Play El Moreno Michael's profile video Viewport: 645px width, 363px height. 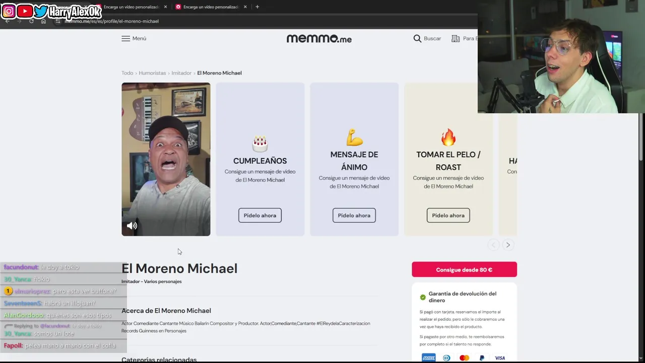click(166, 159)
